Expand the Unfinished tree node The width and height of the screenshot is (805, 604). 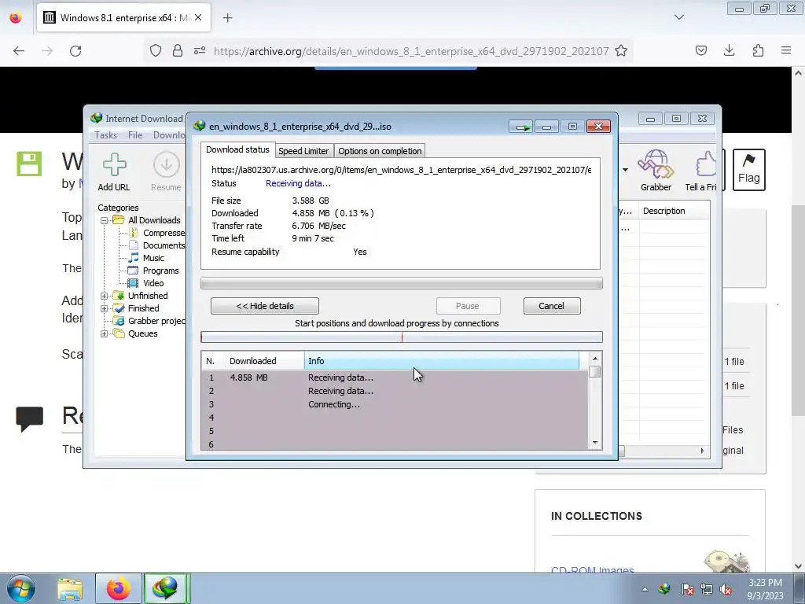[105, 296]
